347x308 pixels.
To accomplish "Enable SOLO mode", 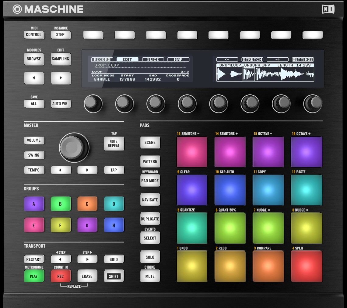I will 150,257.
